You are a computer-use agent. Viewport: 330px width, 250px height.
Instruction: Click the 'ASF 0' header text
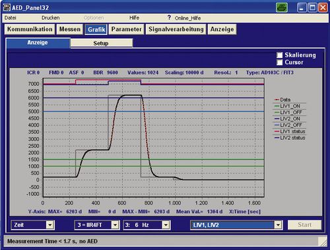click(x=77, y=73)
